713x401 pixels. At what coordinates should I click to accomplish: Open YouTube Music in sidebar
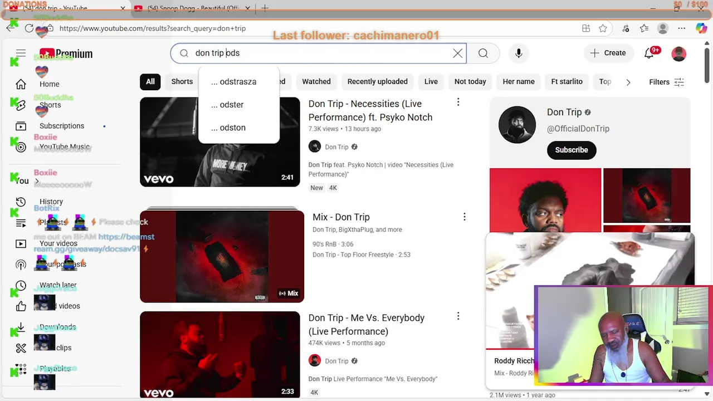coord(64,147)
